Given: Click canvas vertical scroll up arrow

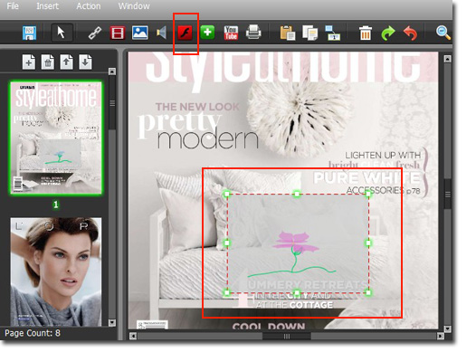Looking at the screenshot, I should pos(447,59).
